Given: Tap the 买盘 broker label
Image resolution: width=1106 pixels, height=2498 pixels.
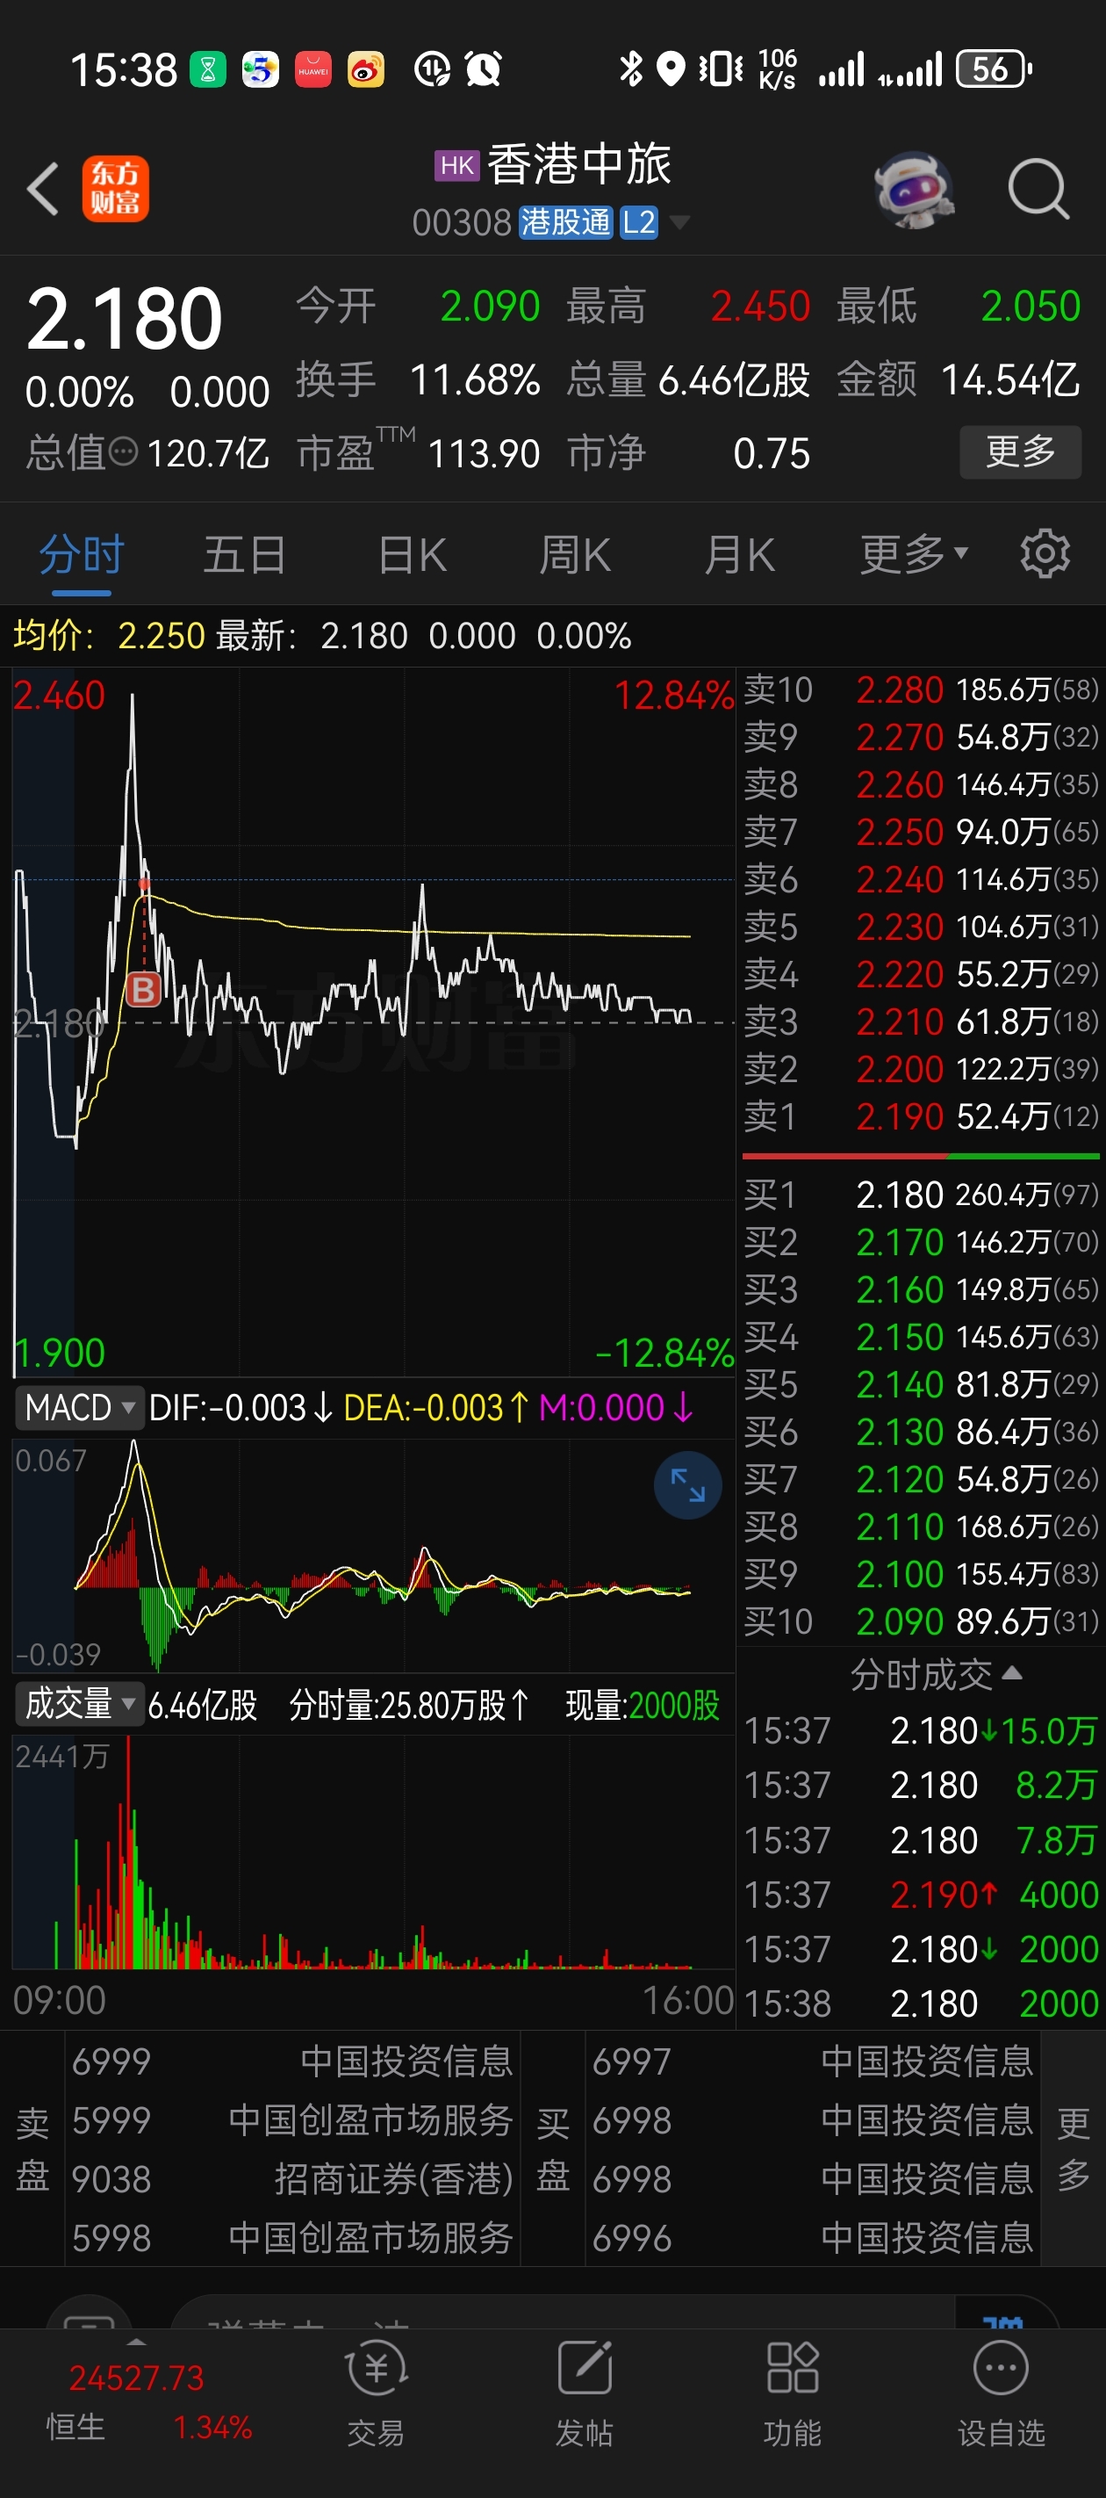Looking at the screenshot, I should click(x=552, y=2149).
